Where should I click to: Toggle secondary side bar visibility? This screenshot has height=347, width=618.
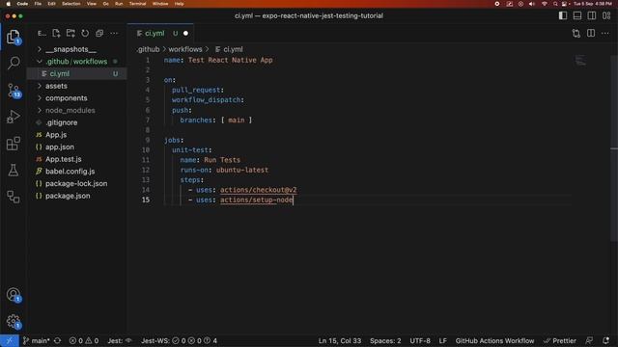pyautogui.click(x=592, y=15)
